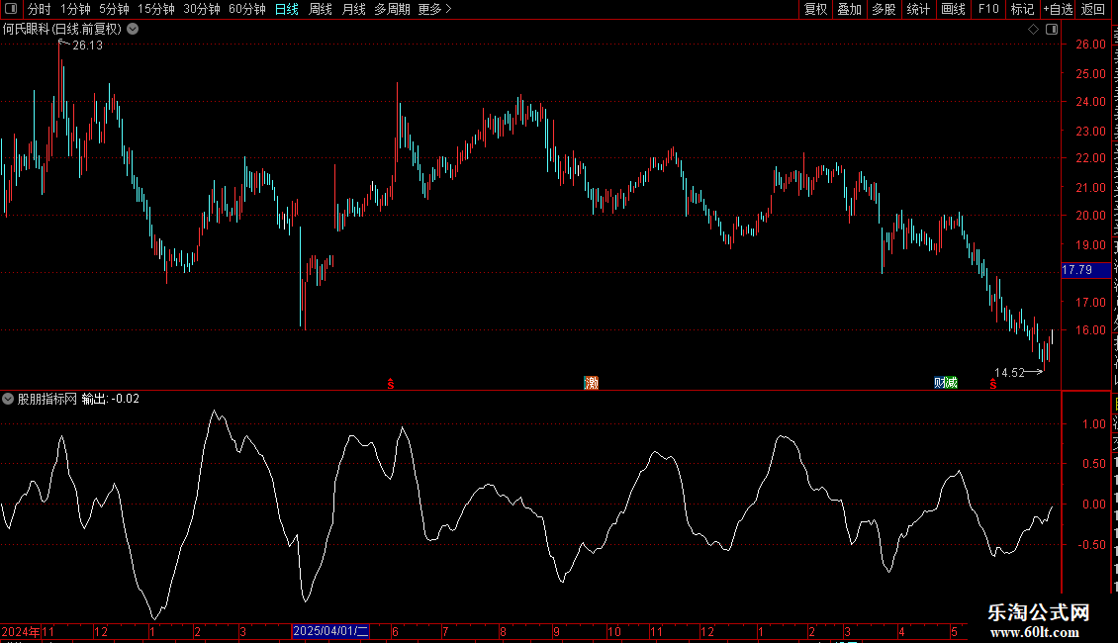
Task: Select the 日线 daily chart
Action: coord(287,9)
